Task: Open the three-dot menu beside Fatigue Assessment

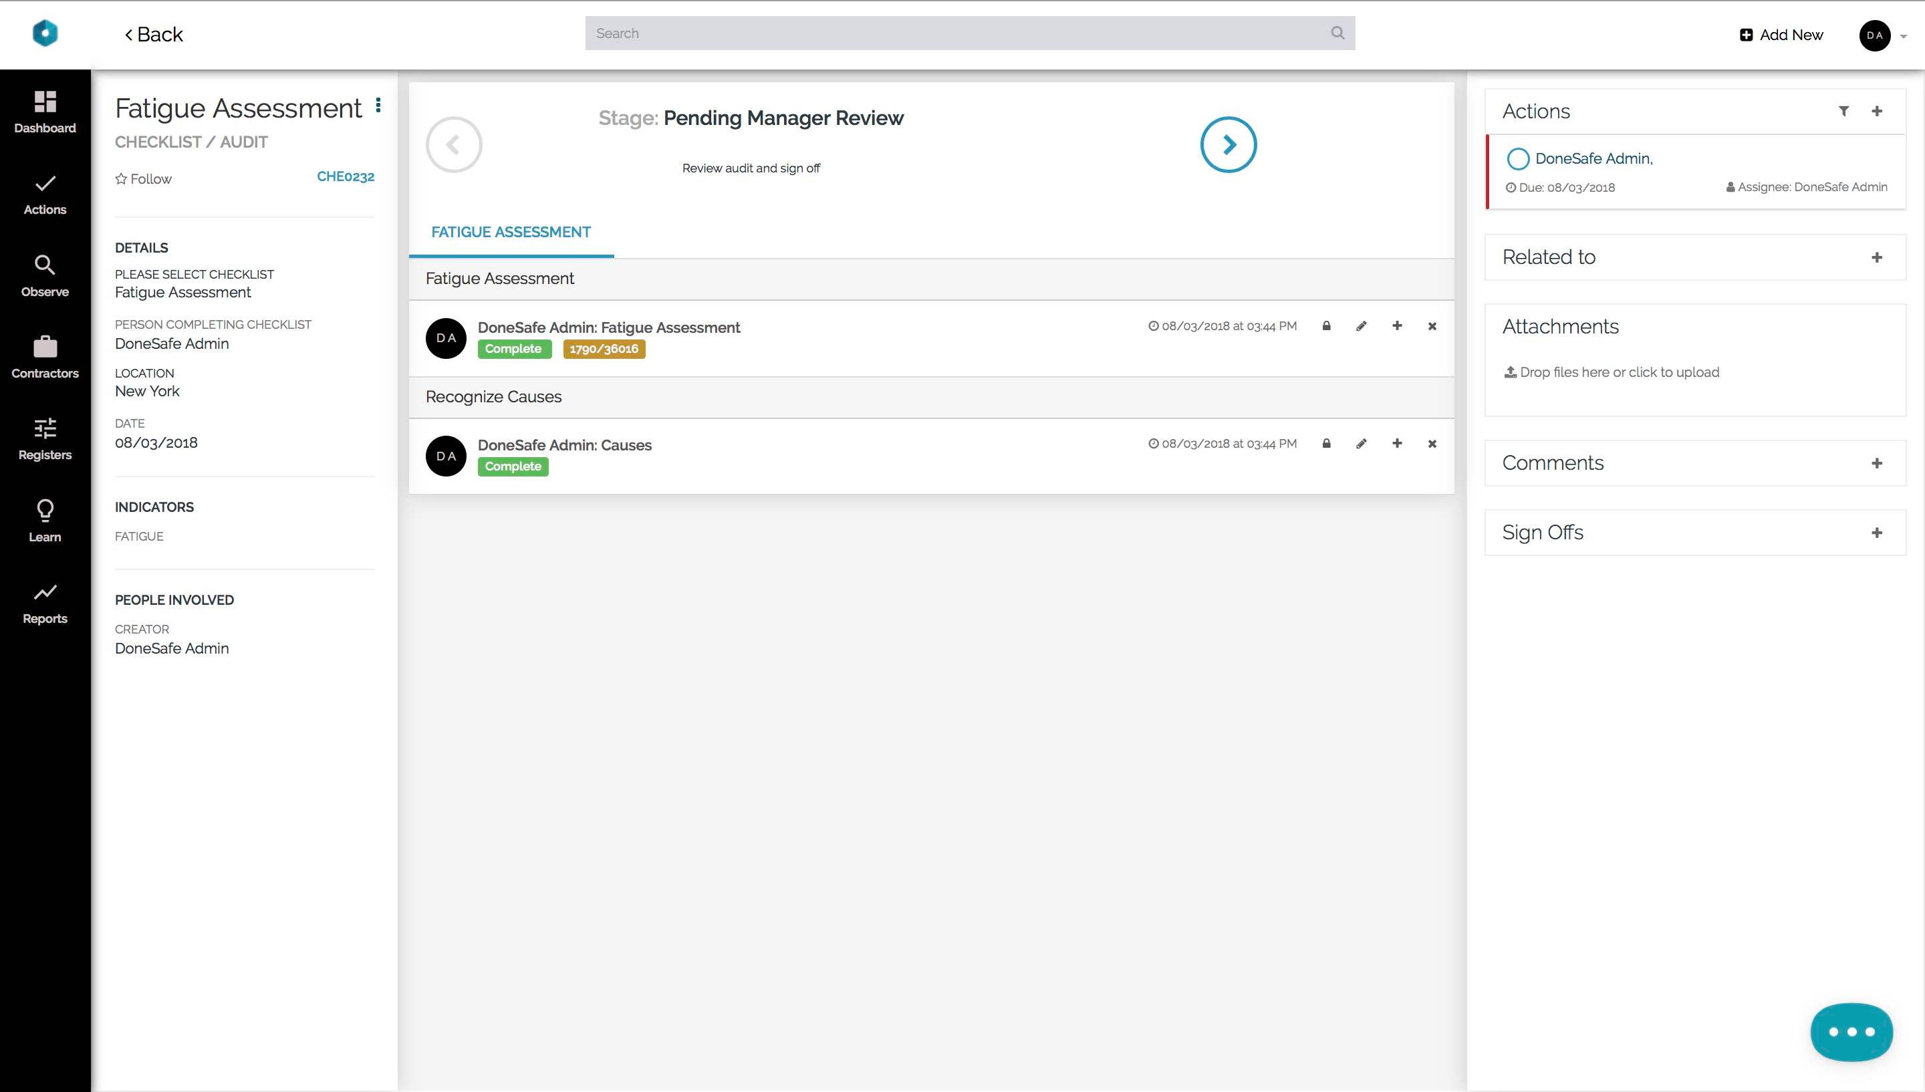Action: click(378, 106)
